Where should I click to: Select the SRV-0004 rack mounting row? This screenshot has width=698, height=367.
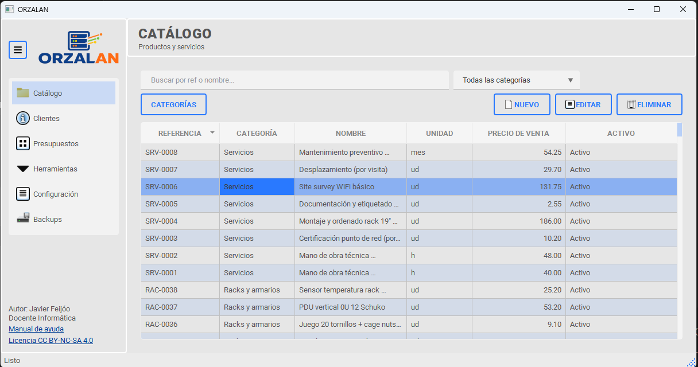344,221
